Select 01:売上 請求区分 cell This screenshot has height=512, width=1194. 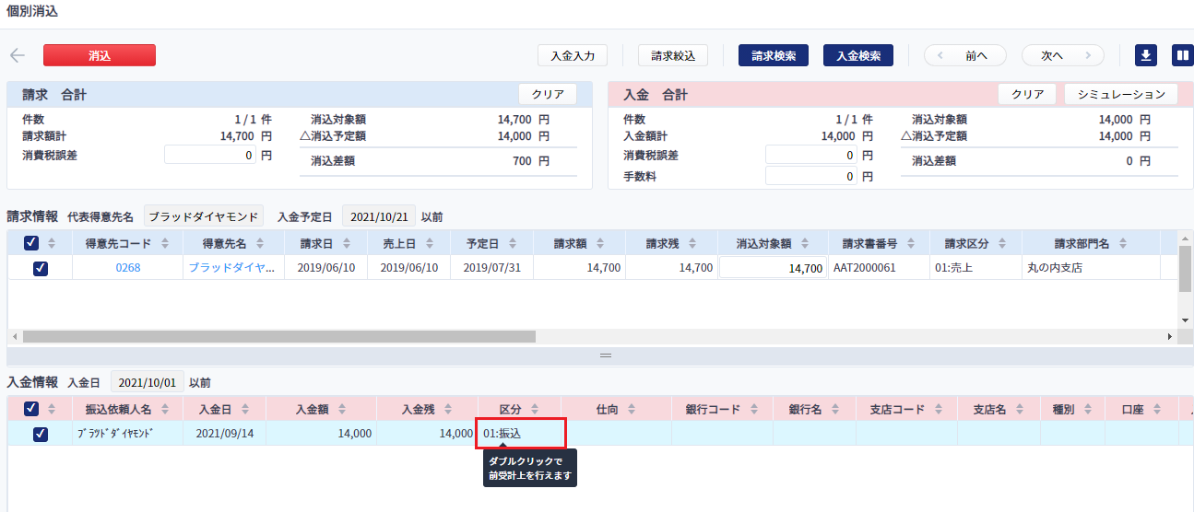click(975, 268)
